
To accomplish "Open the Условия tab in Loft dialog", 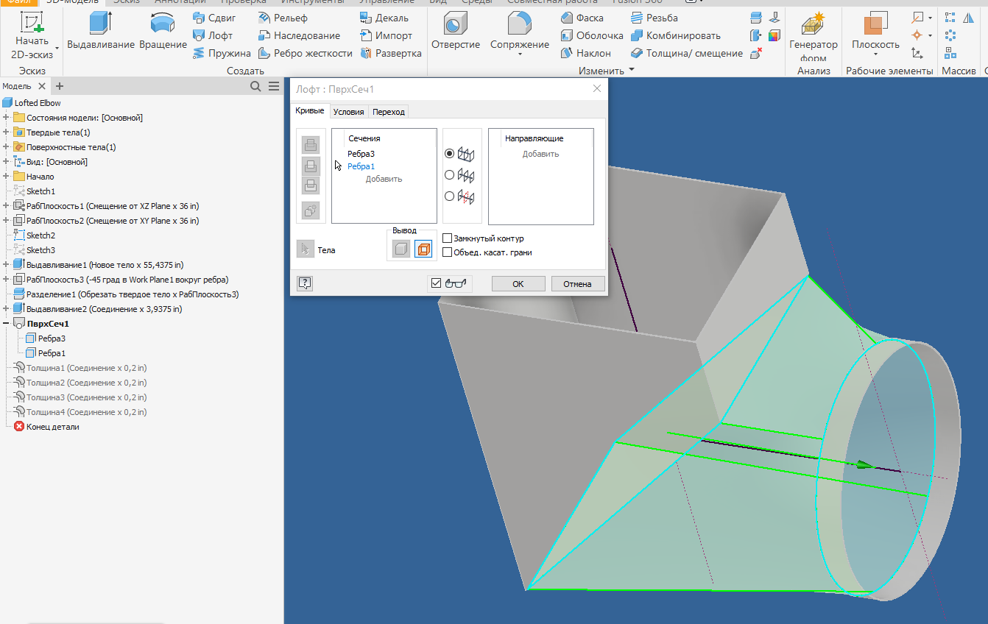I will click(x=348, y=111).
